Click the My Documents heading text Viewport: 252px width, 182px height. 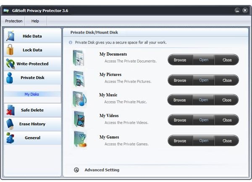coord(113,54)
